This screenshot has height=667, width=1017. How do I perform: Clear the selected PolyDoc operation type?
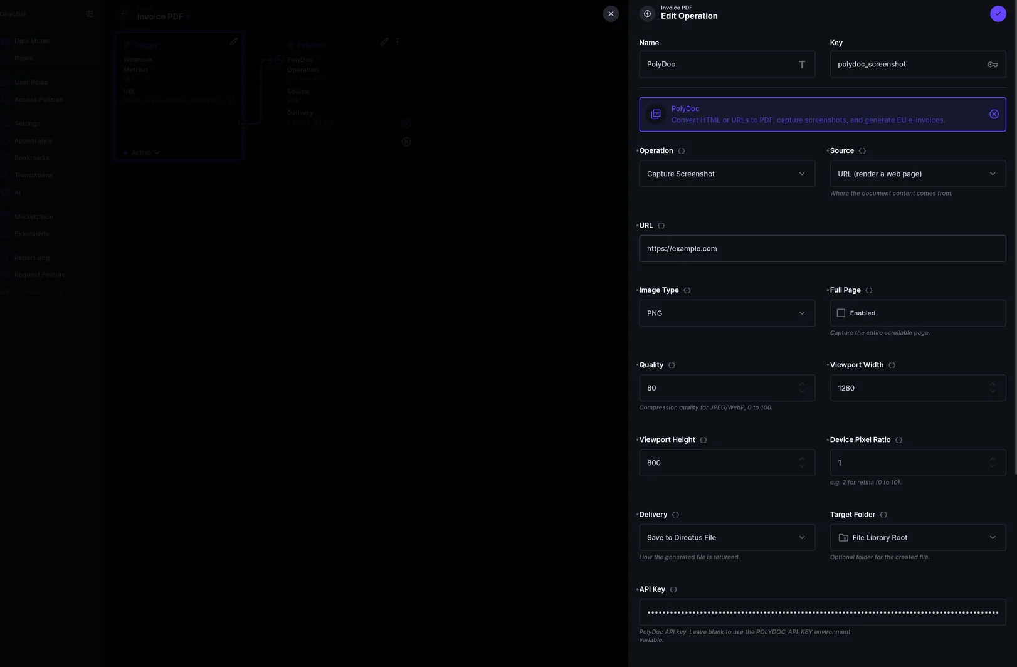(994, 114)
